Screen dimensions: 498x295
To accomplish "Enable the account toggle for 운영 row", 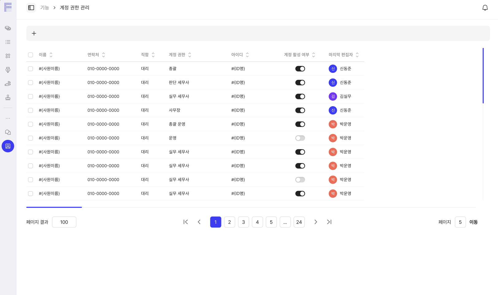I will click(x=300, y=138).
